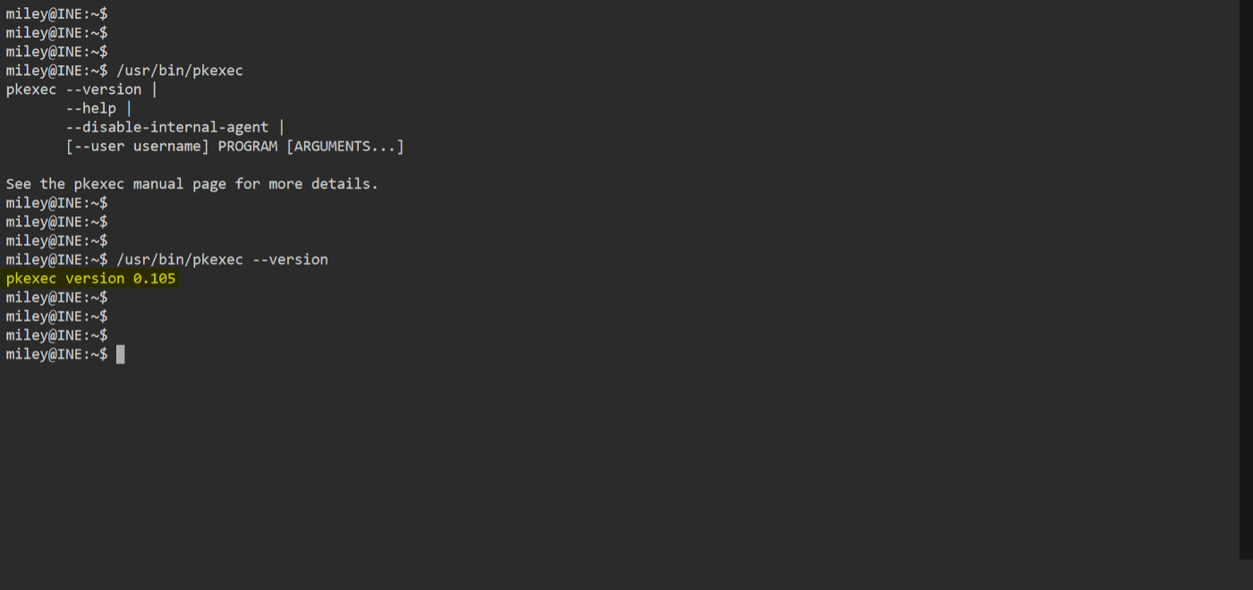Screen dimensions: 1253x590
Task: Click the "[--user username]" usage option
Action: [137, 146]
